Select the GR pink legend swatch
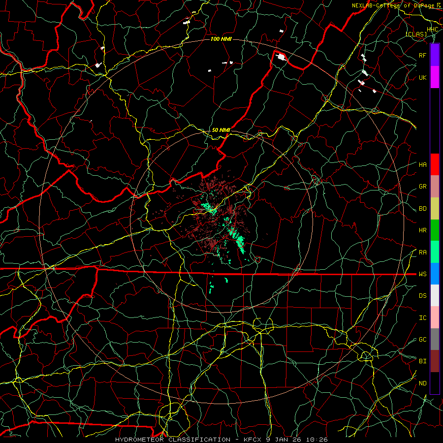This screenshot has width=443, height=443. pos(435,187)
